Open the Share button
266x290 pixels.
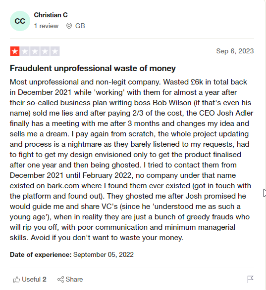coord(70,279)
